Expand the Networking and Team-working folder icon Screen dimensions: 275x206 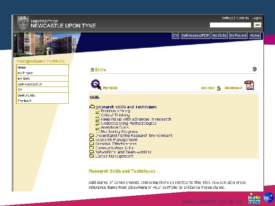pos(92,152)
